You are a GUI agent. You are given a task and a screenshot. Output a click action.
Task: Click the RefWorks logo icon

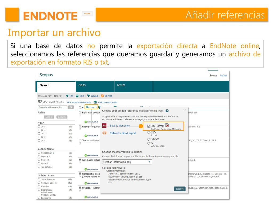click(104, 133)
